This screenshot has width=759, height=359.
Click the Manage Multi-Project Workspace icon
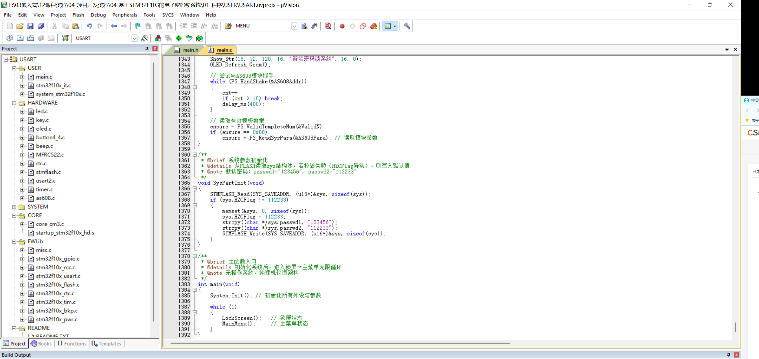pos(168,38)
